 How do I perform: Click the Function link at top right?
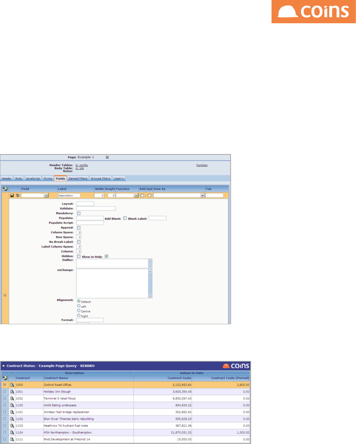(x=202, y=165)
